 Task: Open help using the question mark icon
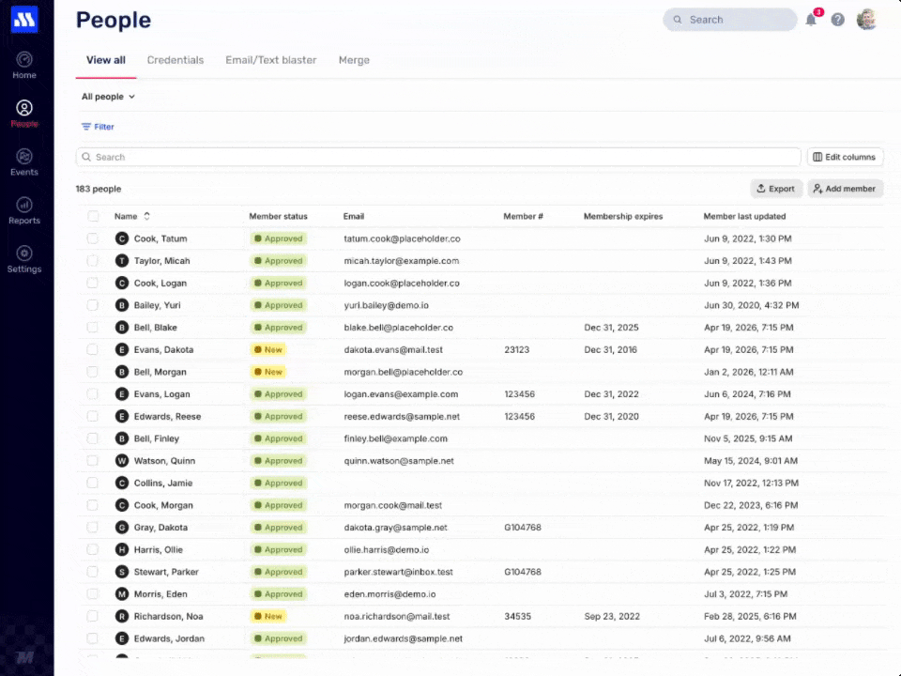(838, 20)
